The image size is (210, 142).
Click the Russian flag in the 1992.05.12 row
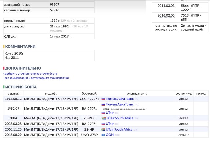pyautogui.click(x=103, y=99)
